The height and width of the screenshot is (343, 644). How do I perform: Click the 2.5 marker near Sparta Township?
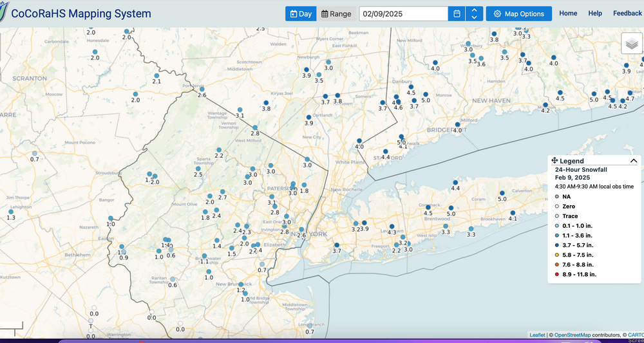tap(198, 169)
